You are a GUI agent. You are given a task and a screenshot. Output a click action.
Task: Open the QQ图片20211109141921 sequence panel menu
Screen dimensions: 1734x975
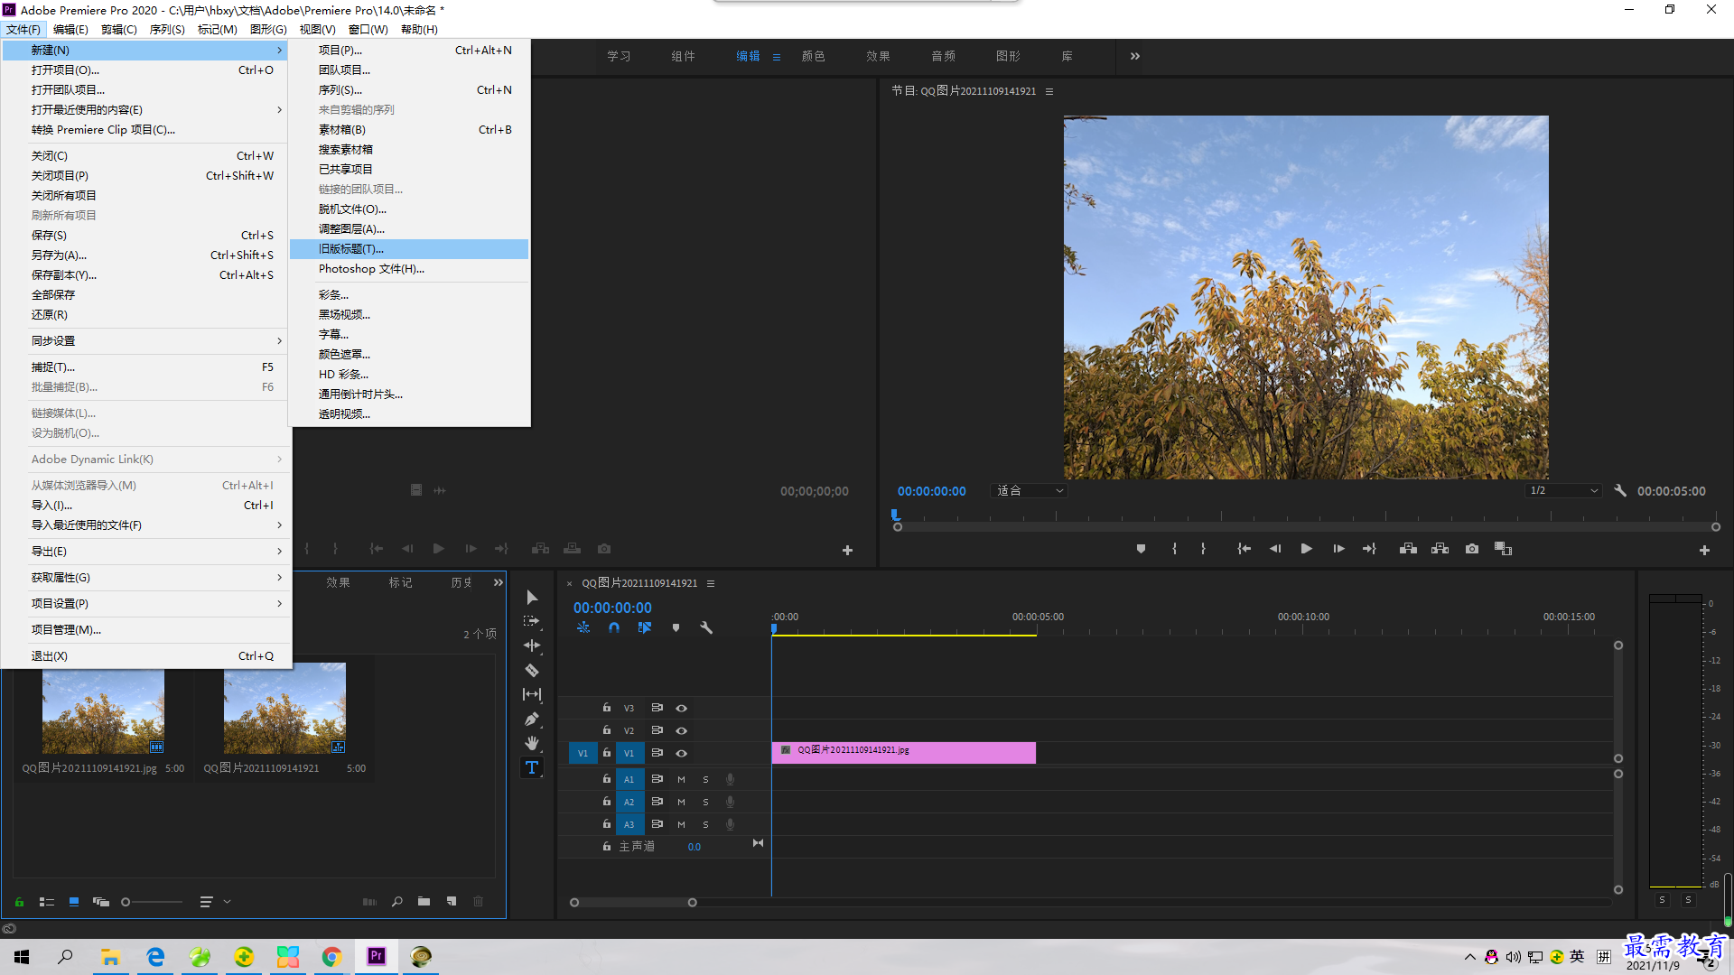point(711,583)
